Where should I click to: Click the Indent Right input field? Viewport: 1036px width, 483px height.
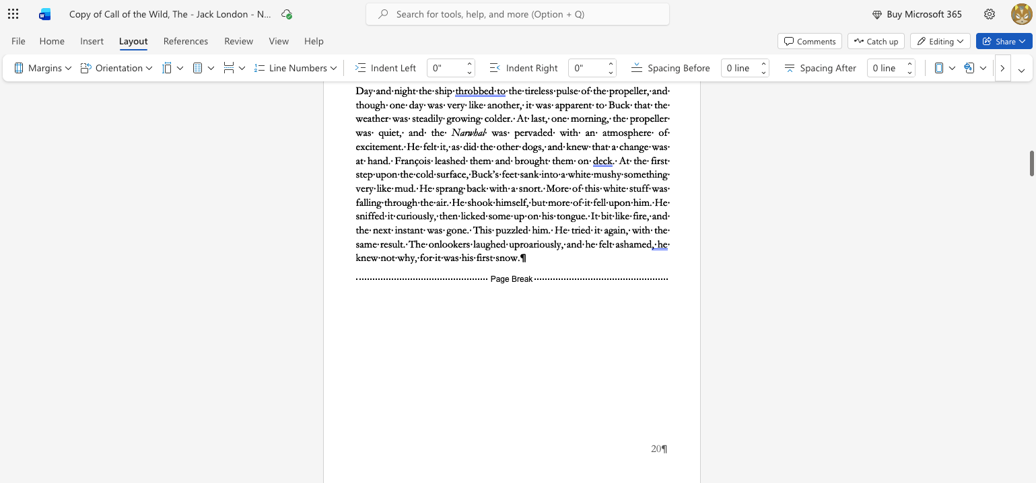(587, 68)
